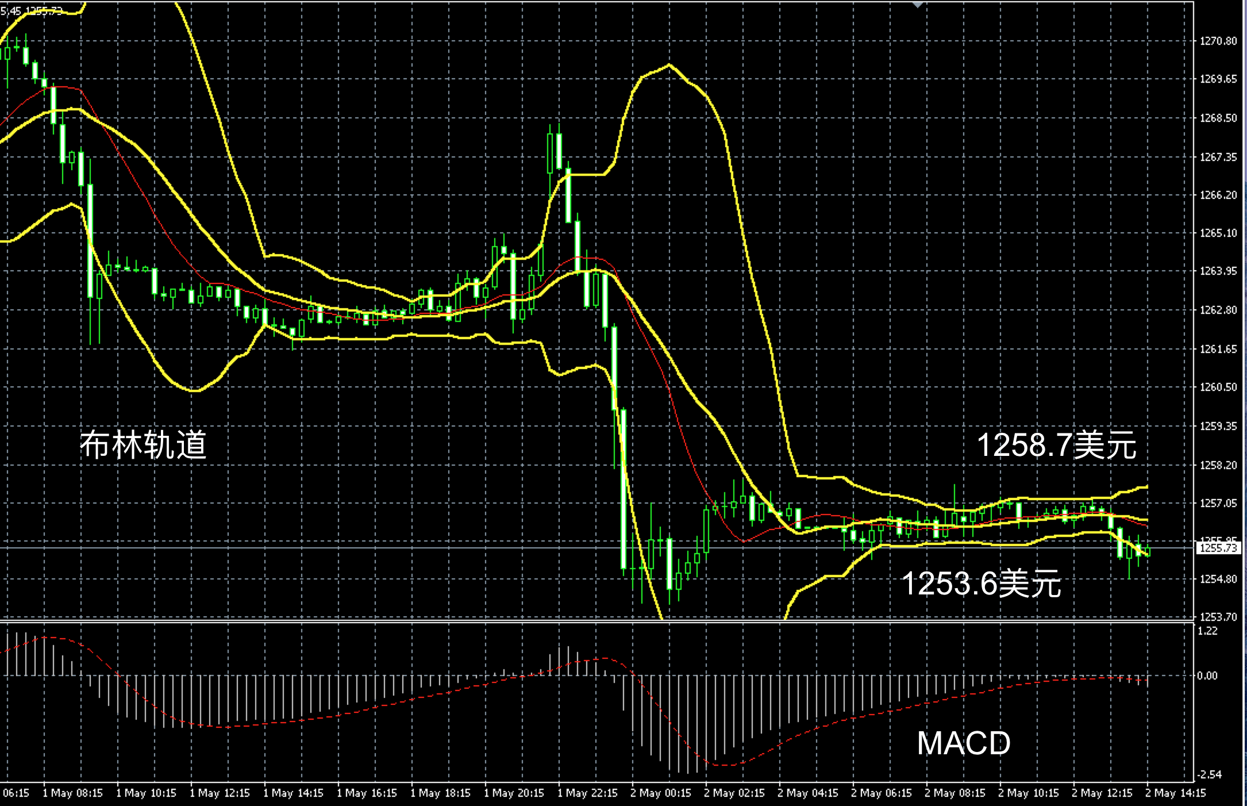
Task: Click the 1 May 10:15 time label
Action: click(146, 793)
